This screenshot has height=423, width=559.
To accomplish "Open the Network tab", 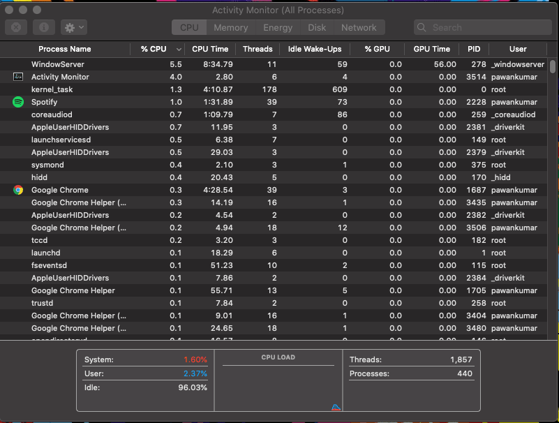I will point(359,27).
